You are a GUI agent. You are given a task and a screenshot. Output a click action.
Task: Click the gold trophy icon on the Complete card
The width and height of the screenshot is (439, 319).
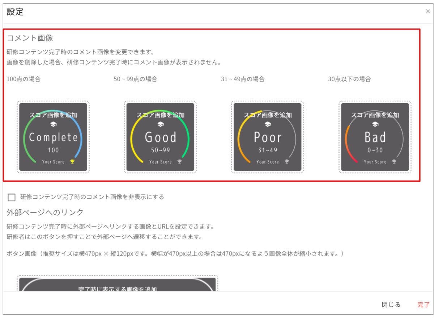(x=72, y=162)
